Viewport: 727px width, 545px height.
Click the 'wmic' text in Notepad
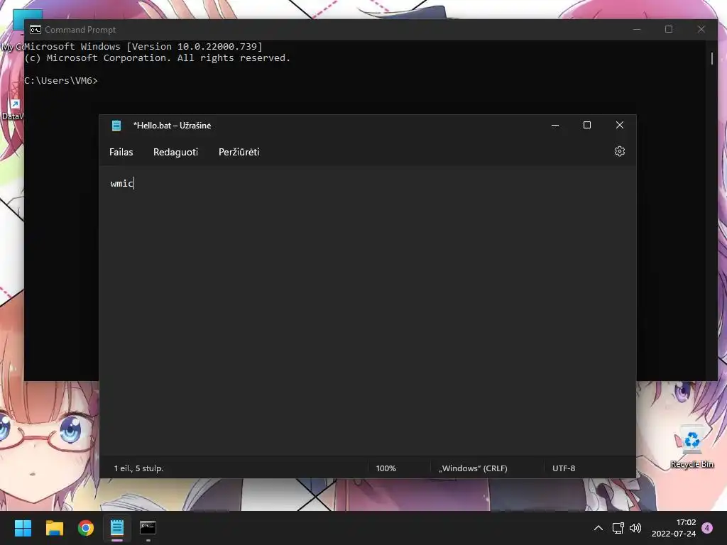122,184
